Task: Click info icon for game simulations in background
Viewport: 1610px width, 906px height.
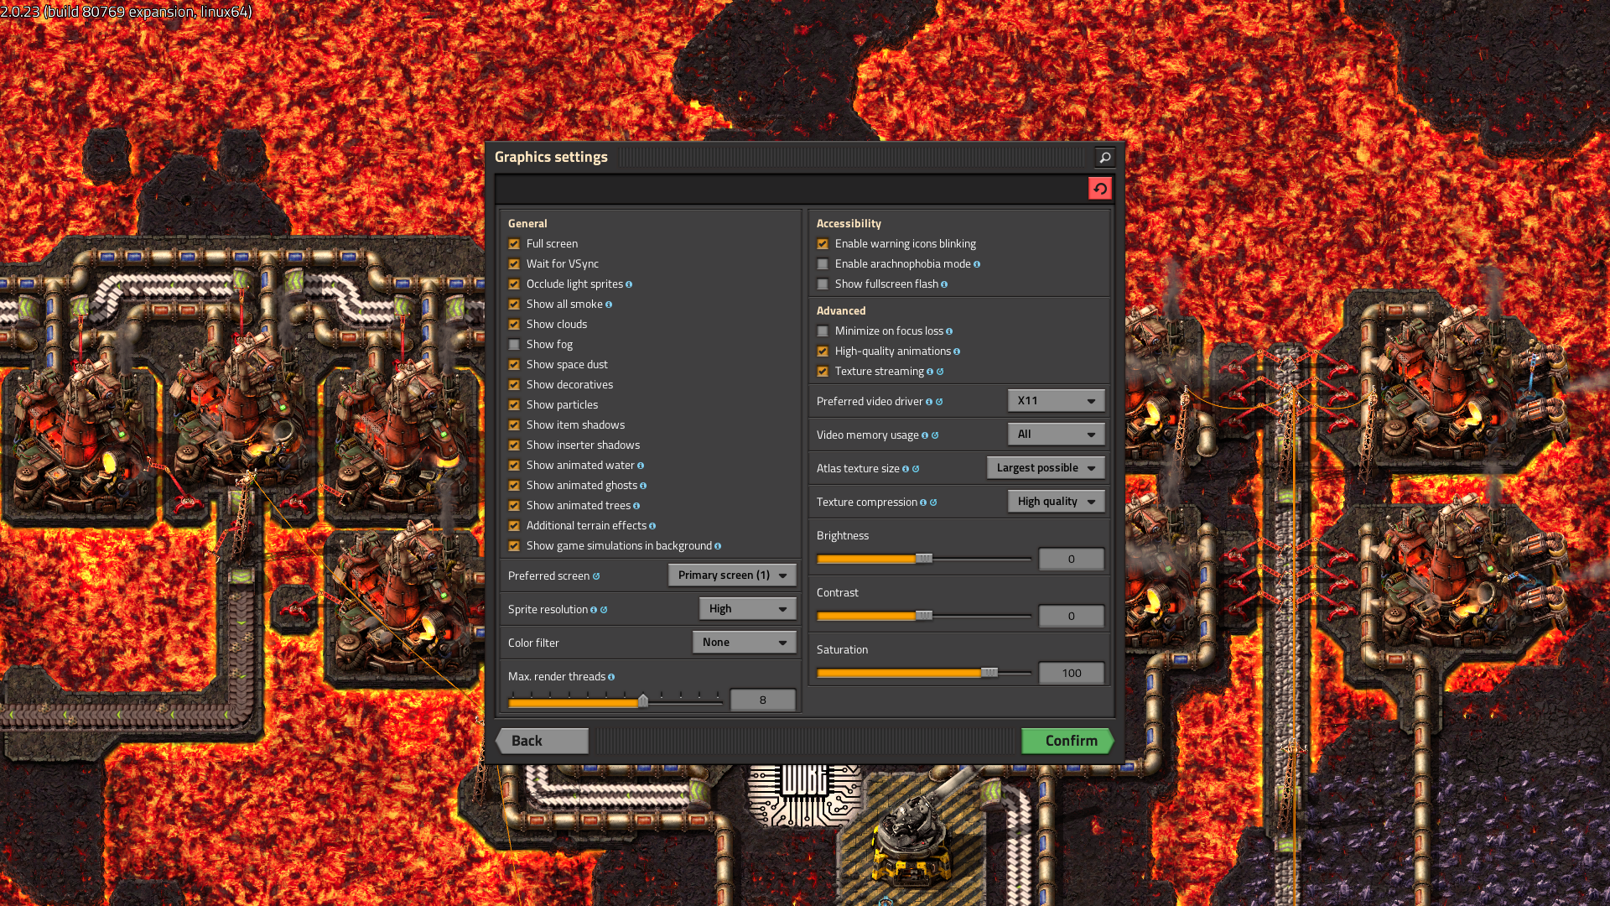Action: pyautogui.click(x=718, y=546)
